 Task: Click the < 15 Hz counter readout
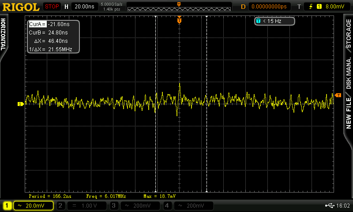(x=272, y=21)
